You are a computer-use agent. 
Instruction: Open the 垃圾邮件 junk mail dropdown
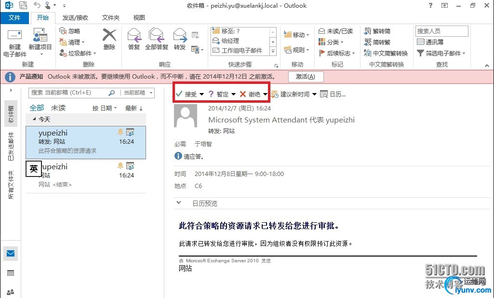pyautogui.click(x=78, y=53)
